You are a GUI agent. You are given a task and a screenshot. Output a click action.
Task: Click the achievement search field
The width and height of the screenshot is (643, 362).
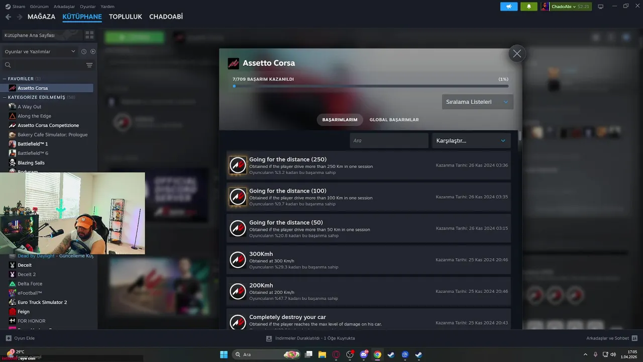click(389, 140)
